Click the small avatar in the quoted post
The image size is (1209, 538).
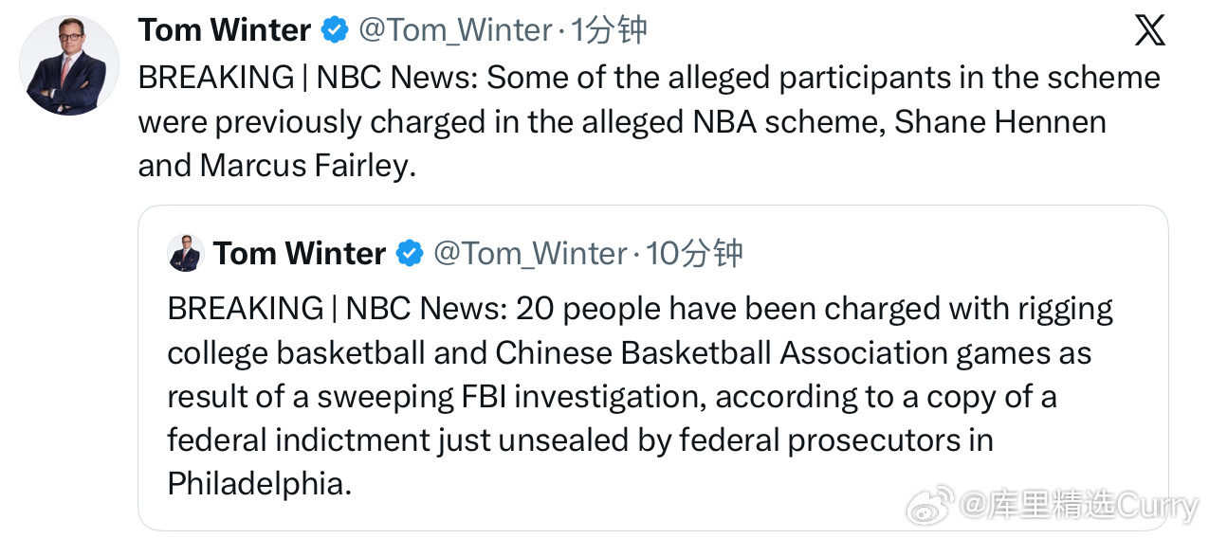185,253
